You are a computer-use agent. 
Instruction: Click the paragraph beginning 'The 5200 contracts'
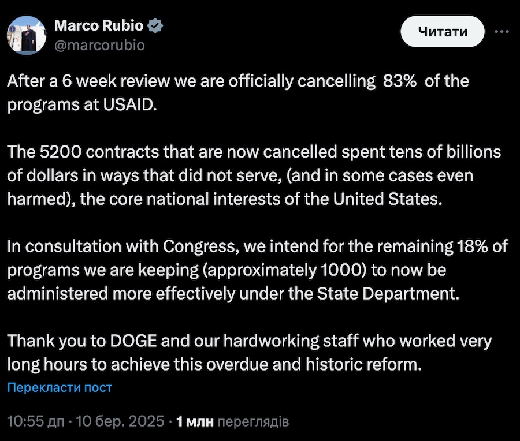pos(253,175)
